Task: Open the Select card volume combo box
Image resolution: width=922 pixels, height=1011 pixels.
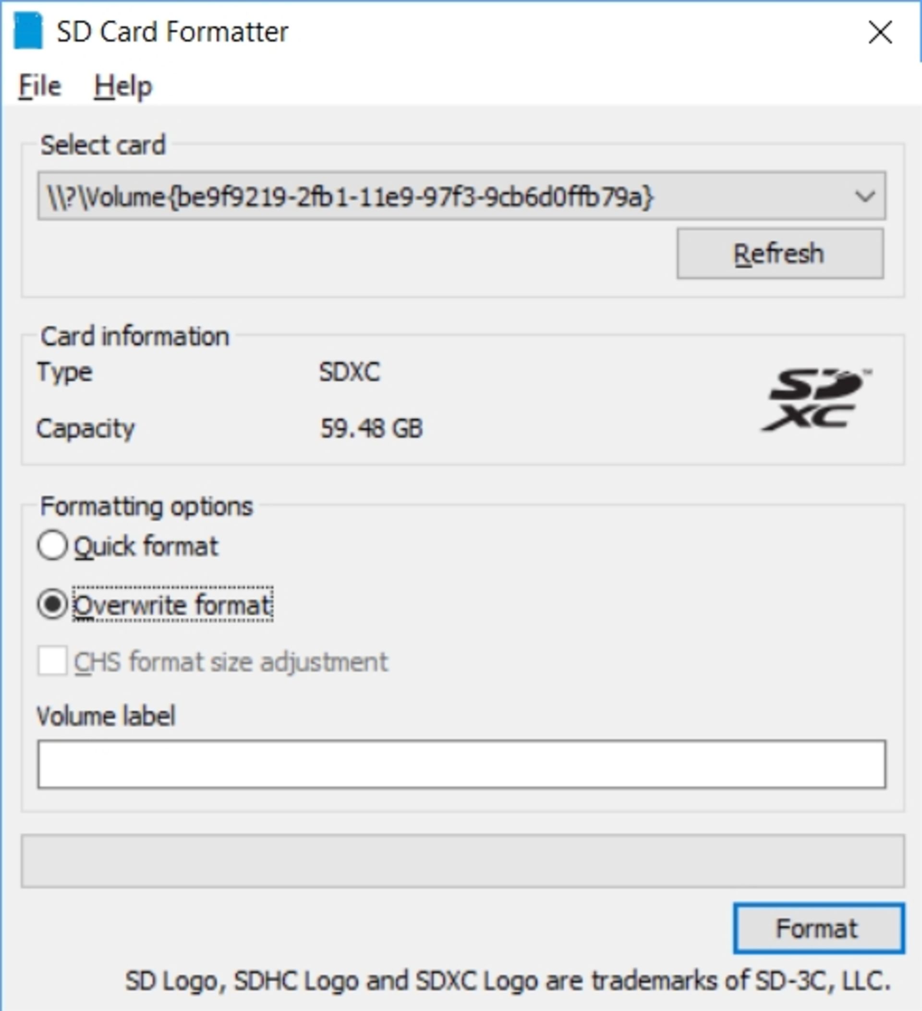Action: 461,196
